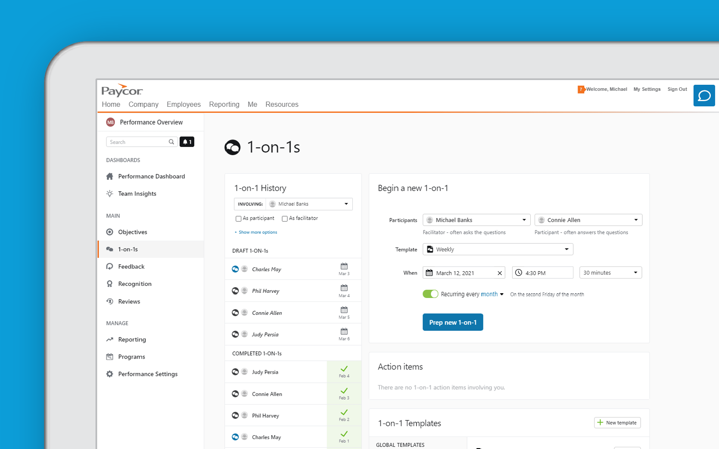This screenshot has height=449, width=719.
Task: Click the speech icon next to Feedback
Action: (110, 266)
